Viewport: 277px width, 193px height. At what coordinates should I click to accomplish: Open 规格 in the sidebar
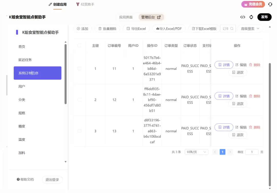[x=37, y=113]
